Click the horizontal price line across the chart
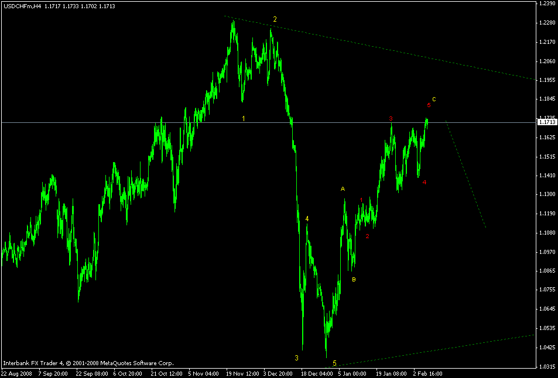The width and height of the screenshot is (558, 378). [117, 122]
